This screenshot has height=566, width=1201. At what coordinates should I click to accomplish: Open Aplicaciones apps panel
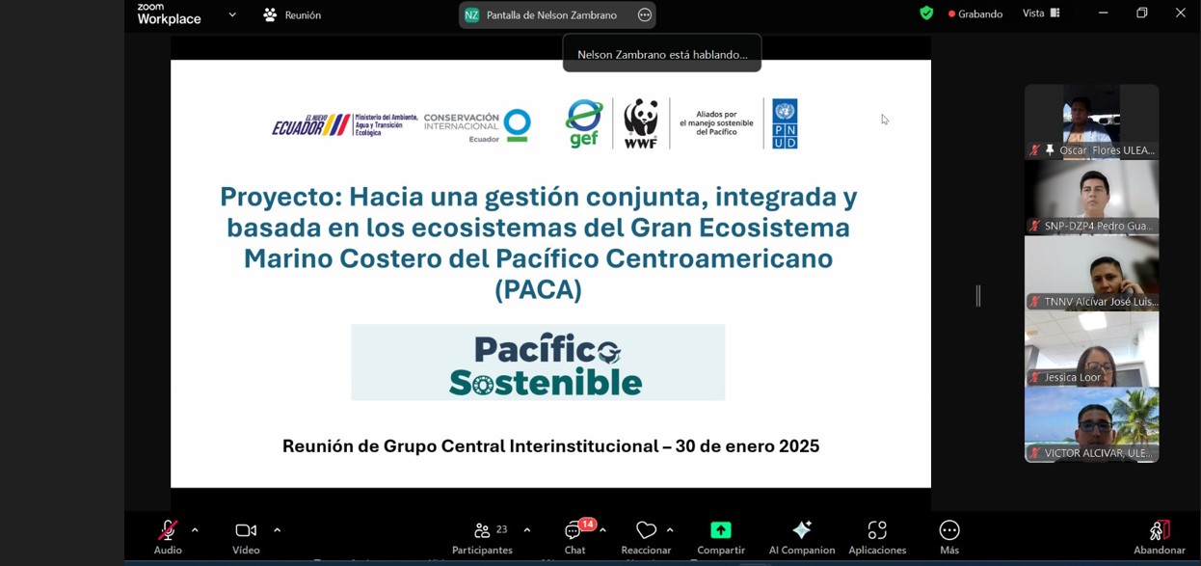[x=877, y=536]
